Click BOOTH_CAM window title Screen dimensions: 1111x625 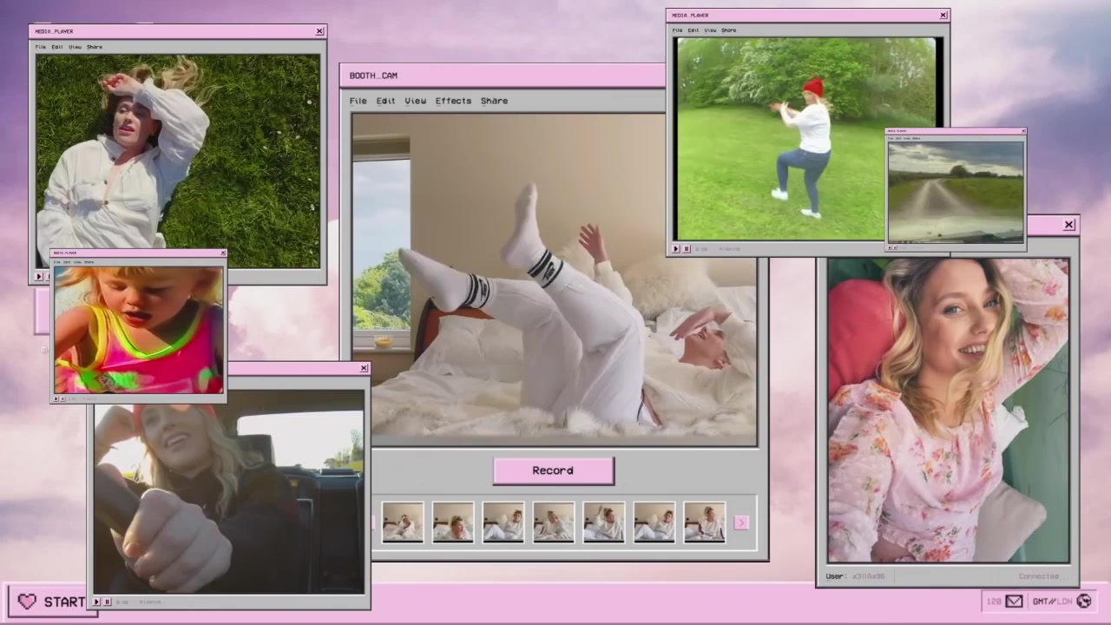[373, 76]
